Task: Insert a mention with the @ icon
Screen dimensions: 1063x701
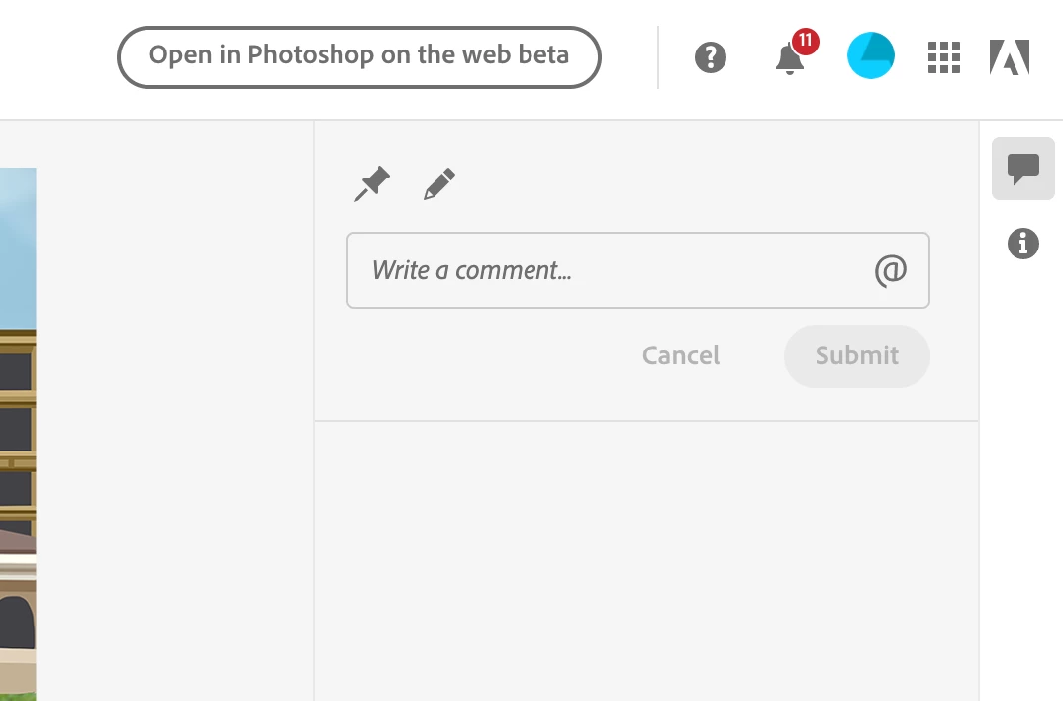Action: click(x=890, y=270)
